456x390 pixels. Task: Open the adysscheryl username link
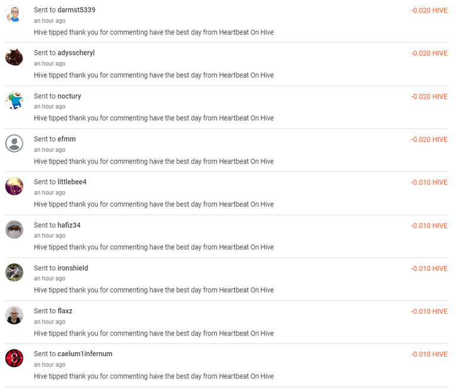tap(76, 53)
